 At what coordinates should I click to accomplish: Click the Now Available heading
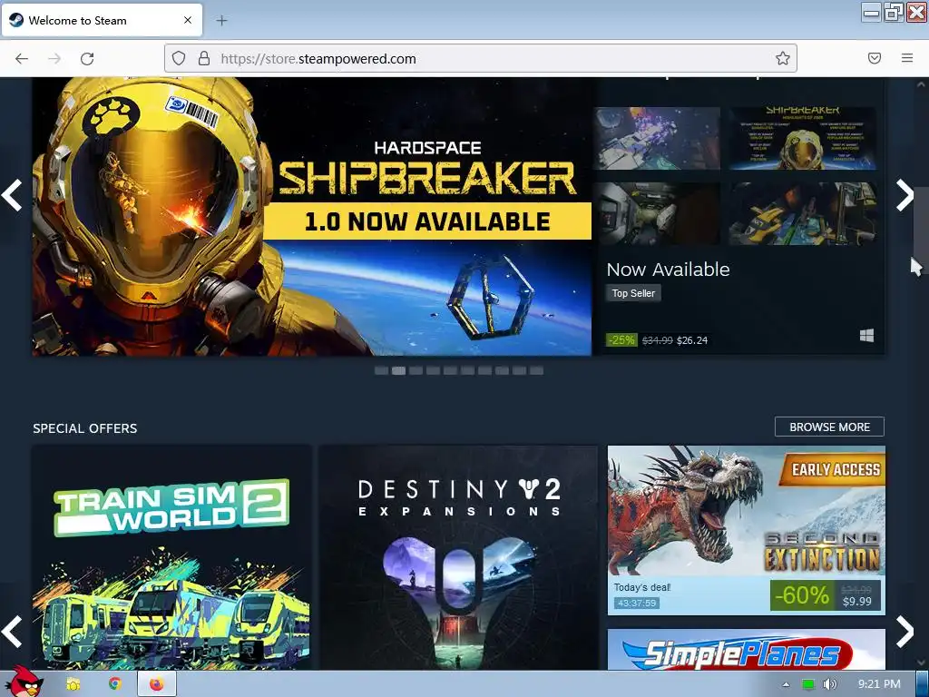[668, 270]
